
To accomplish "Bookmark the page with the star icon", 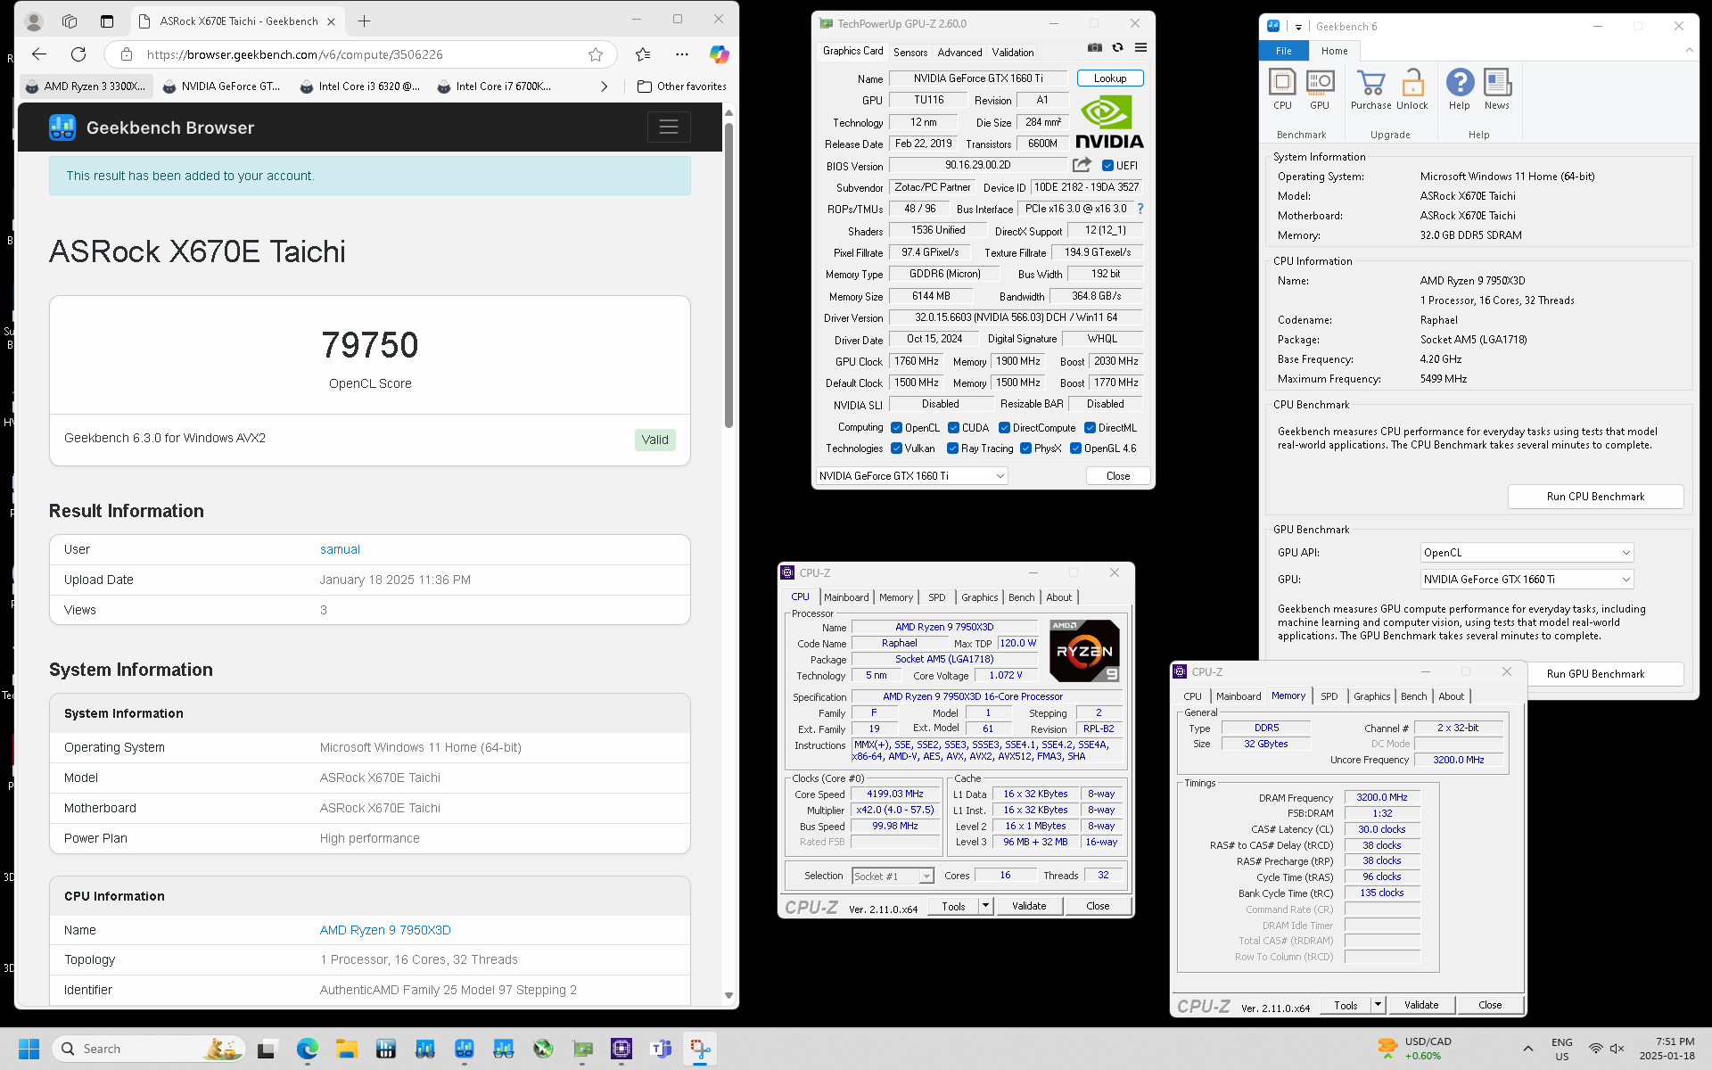I will (x=596, y=54).
